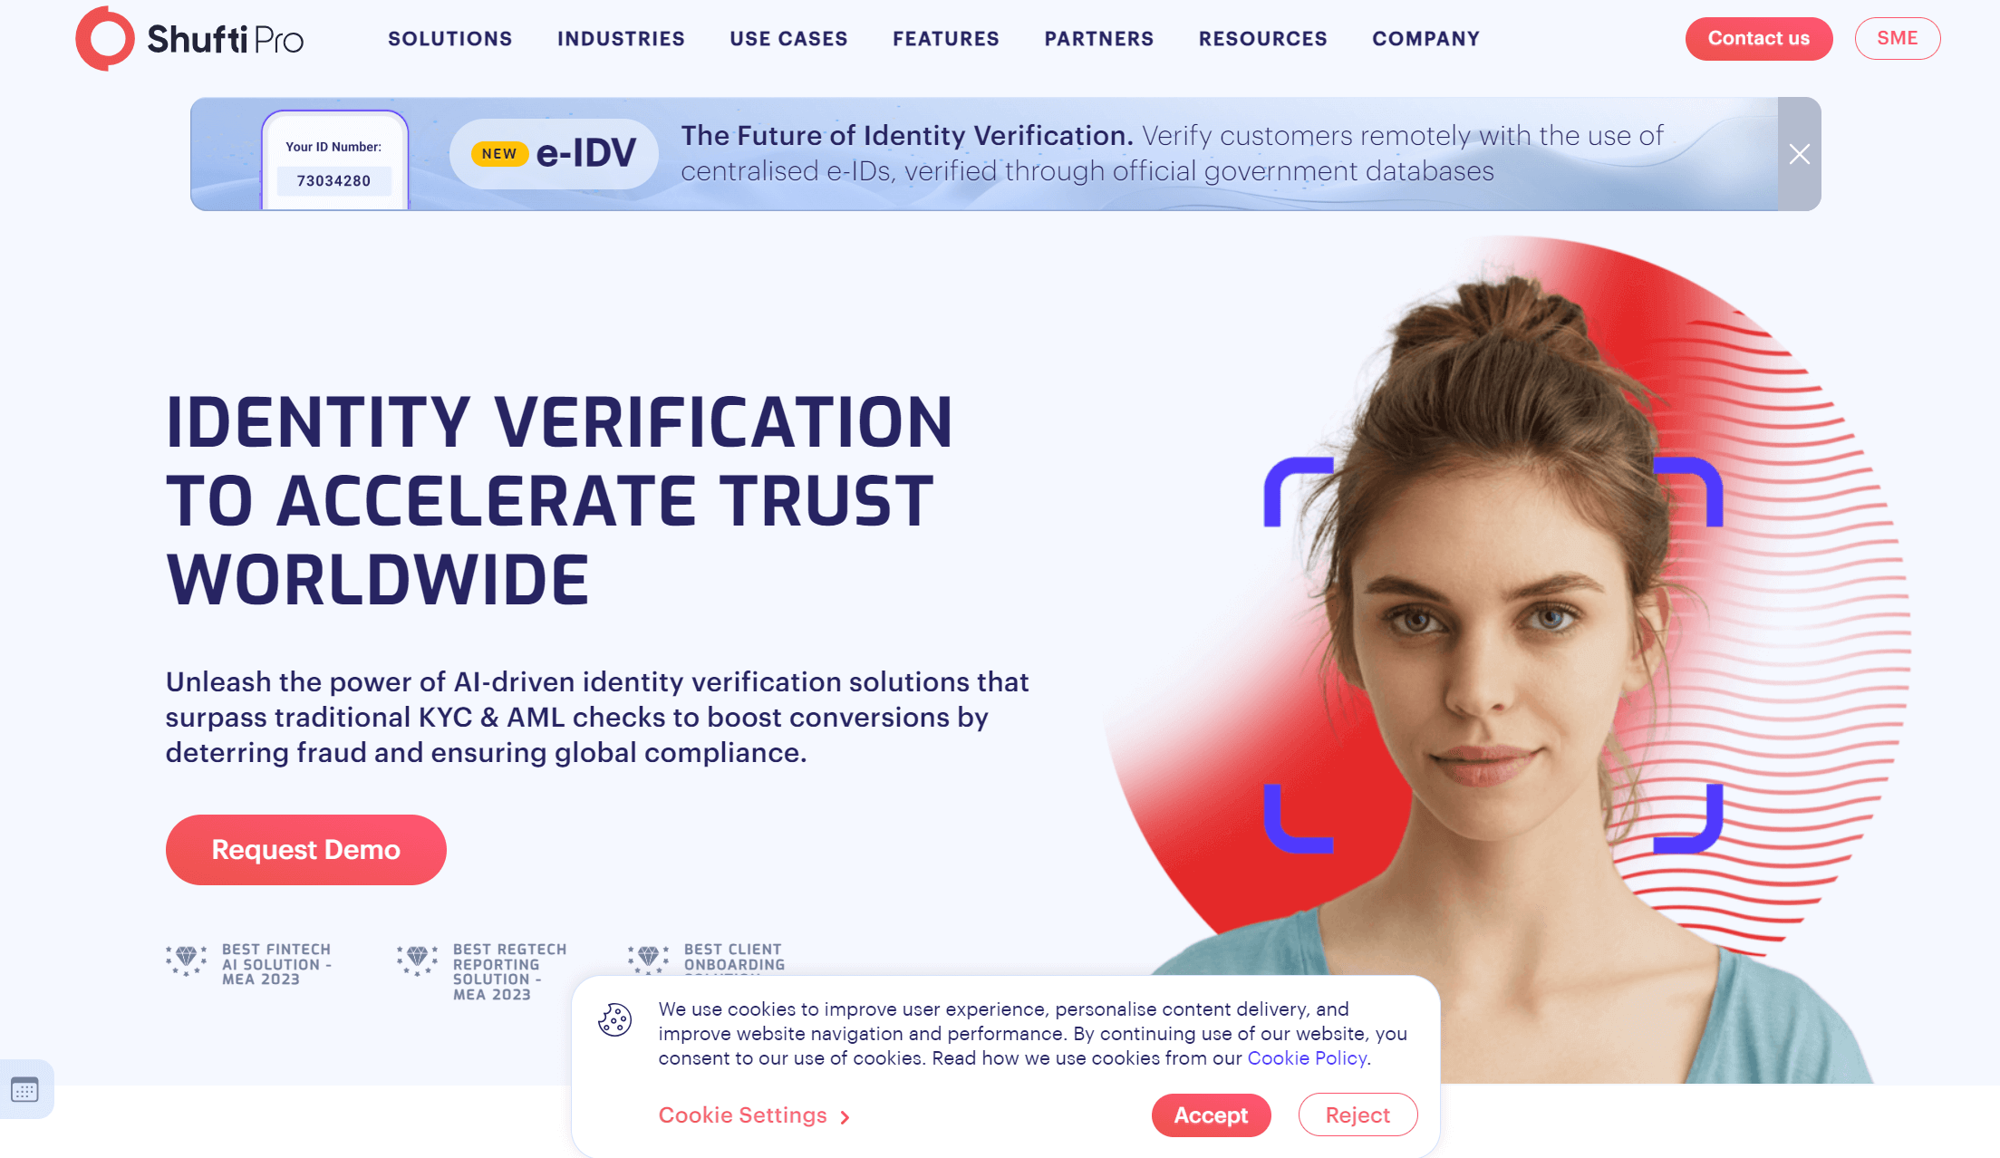
Task: Close the e-IDV promotional banner
Action: tap(1800, 154)
